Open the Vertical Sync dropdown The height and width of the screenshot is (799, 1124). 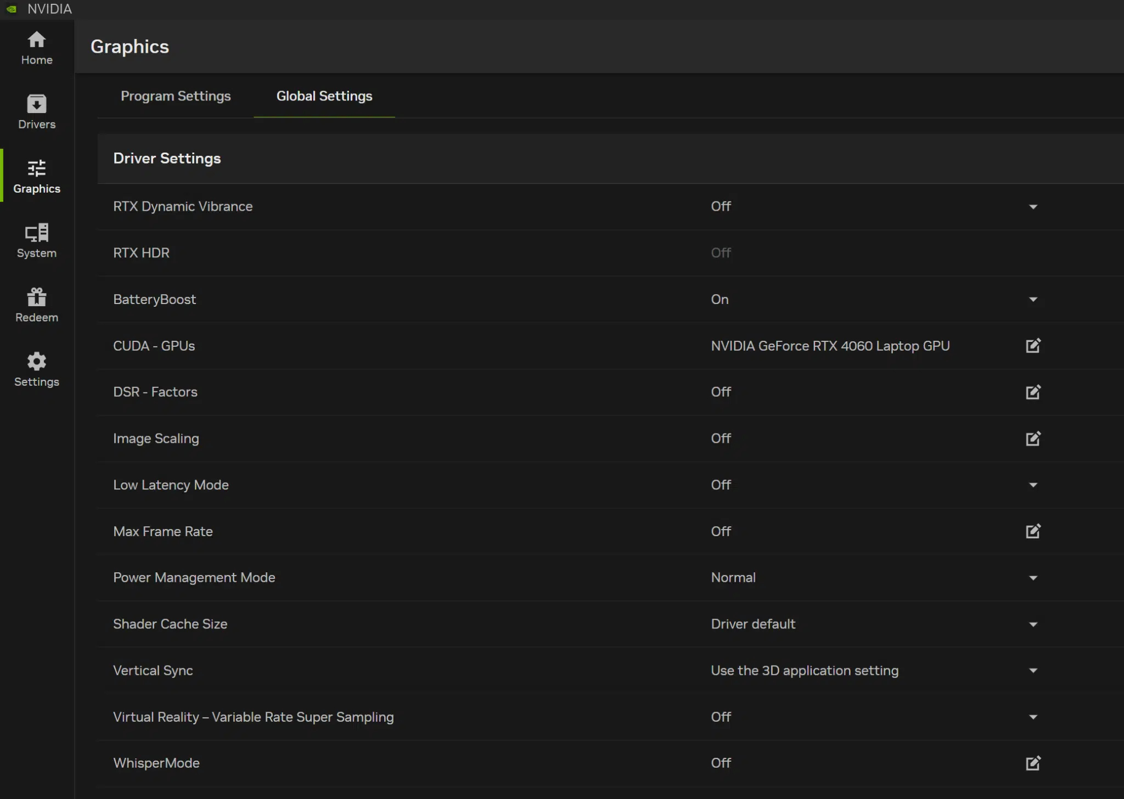pyautogui.click(x=1033, y=671)
